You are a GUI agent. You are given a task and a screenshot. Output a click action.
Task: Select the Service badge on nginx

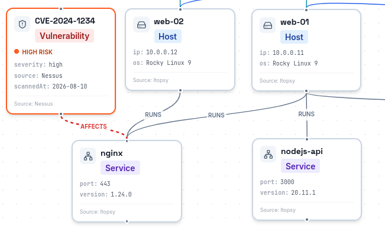[x=120, y=168]
